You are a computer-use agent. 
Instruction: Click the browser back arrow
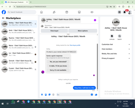[2, 7]
